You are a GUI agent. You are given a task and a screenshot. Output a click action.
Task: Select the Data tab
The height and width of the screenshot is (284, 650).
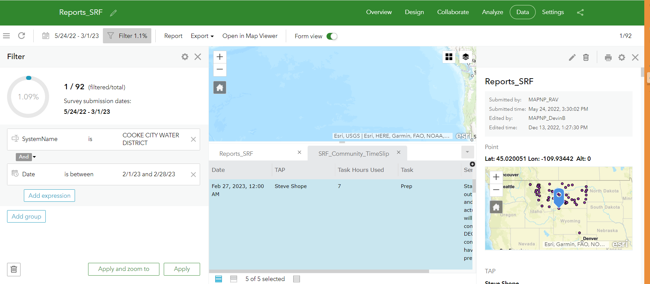pos(523,12)
